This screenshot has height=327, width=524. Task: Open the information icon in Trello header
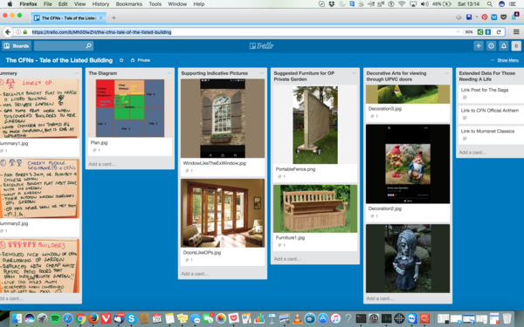[x=491, y=45]
